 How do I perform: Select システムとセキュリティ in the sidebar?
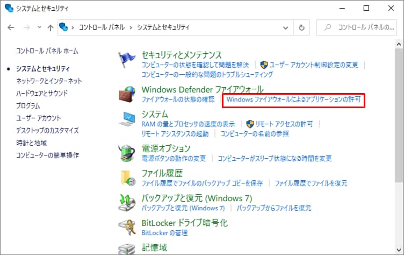(43, 69)
